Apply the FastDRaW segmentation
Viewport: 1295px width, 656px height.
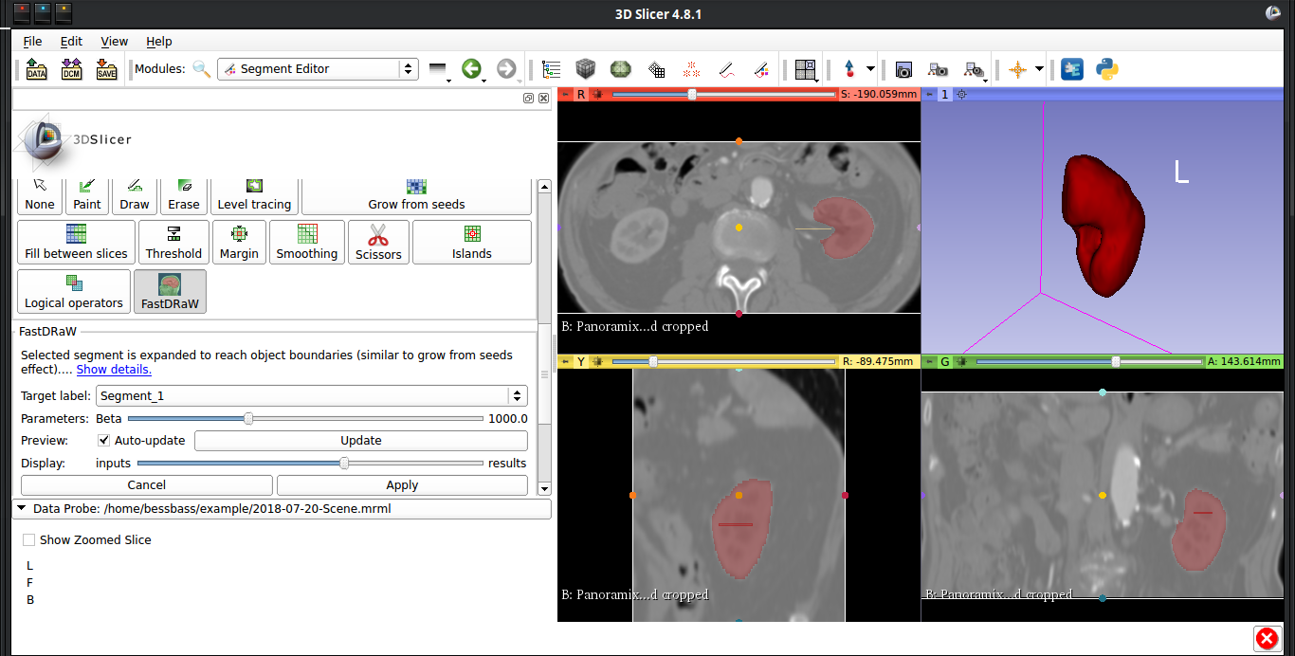[x=402, y=484]
